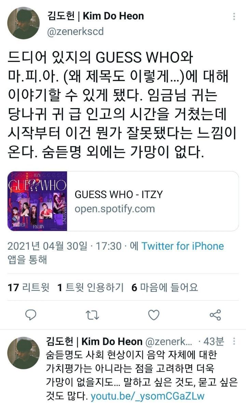View 6 마음에 들어요 likes list

[x=165, y=287]
